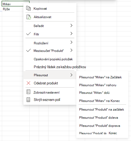Toggle the Mezisoučet "Produkt" checkmark
This screenshot has width=131, height=141.
(28, 50)
